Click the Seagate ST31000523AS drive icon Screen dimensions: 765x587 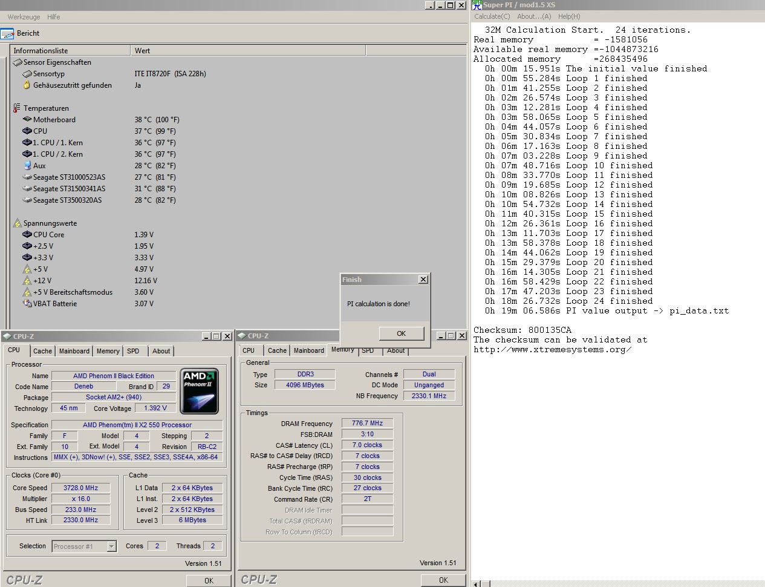[x=27, y=177]
